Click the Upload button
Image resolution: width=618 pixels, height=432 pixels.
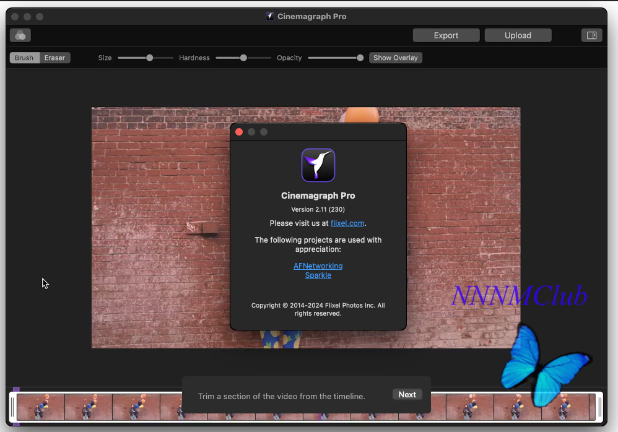[518, 35]
